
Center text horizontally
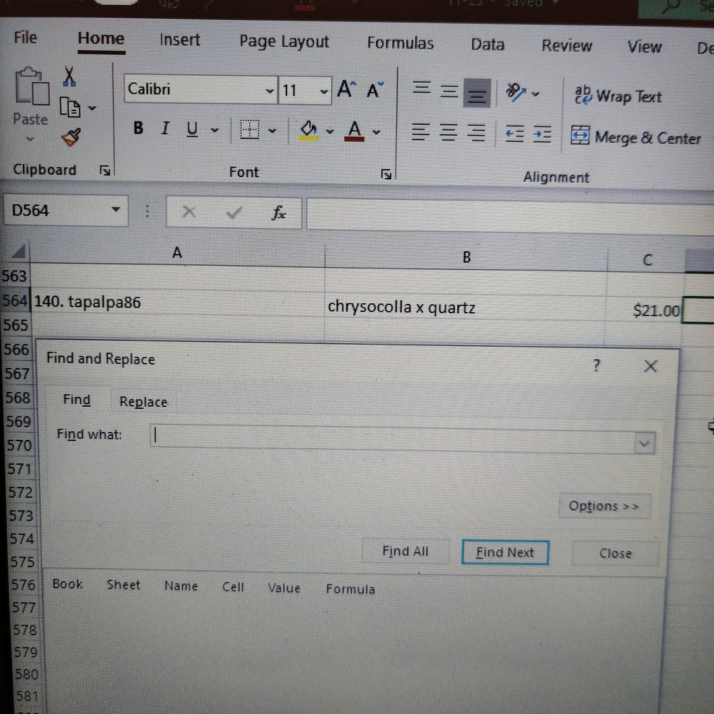click(449, 133)
